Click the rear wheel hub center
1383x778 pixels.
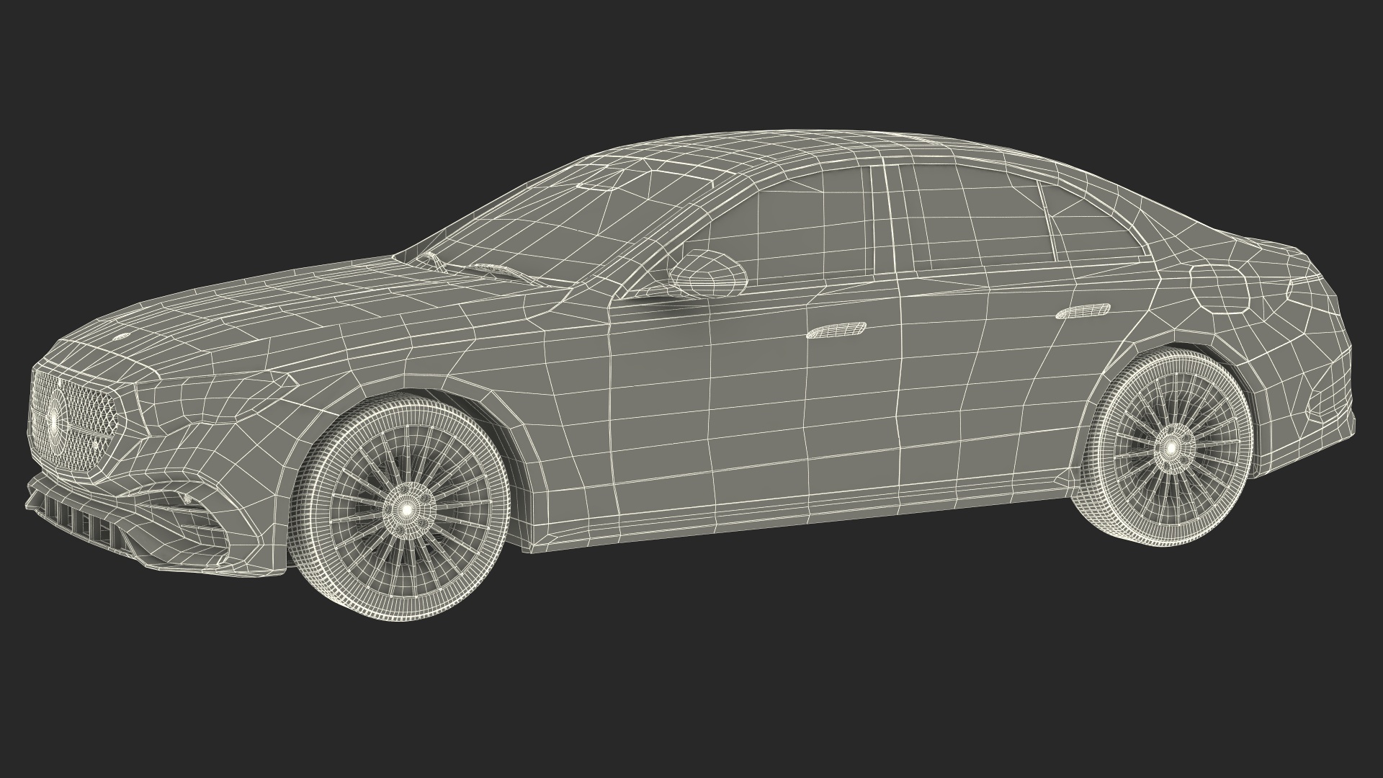tap(1172, 448)
